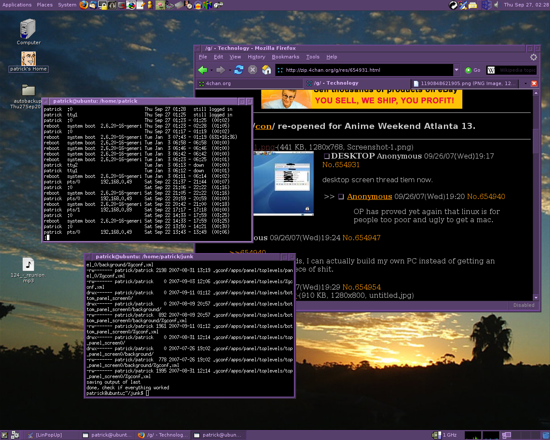
Task: Open the /con/ board link
Action: point(263,126)
